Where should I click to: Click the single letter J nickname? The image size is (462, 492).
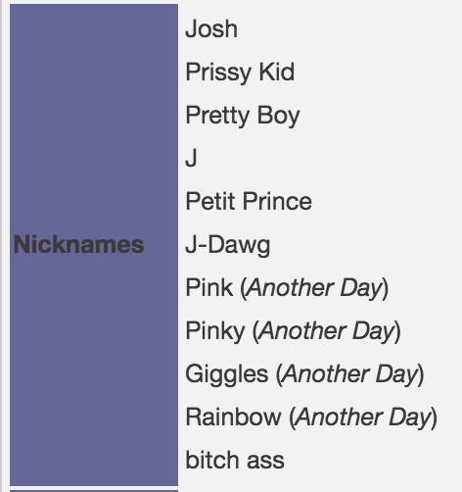pyautogui.click(x=191, y=158)
